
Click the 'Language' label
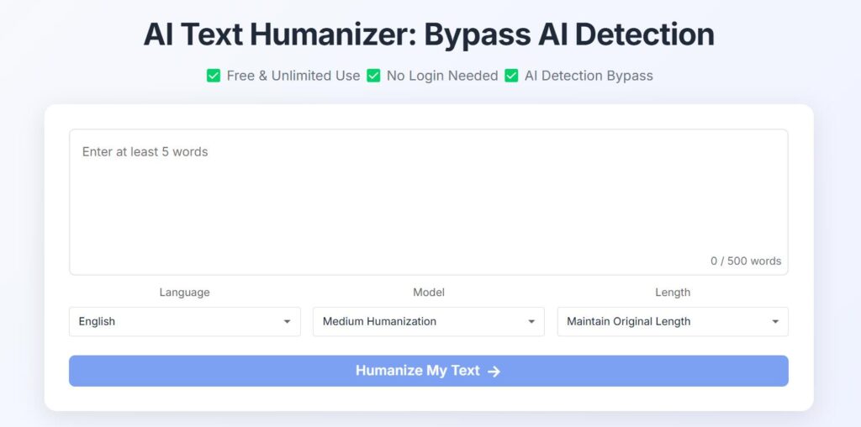coord(184,293)
